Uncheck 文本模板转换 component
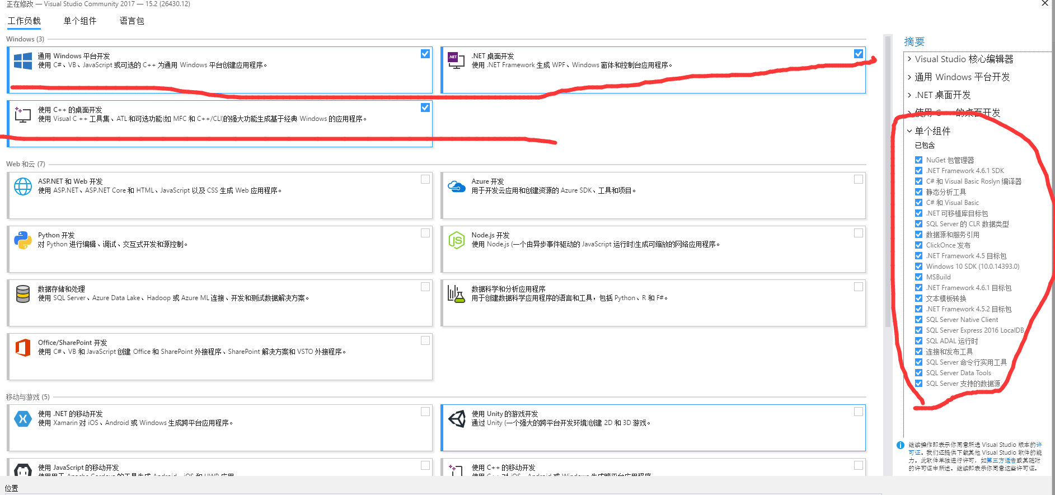The image size is (1055, 495). (x=918, y=298)
